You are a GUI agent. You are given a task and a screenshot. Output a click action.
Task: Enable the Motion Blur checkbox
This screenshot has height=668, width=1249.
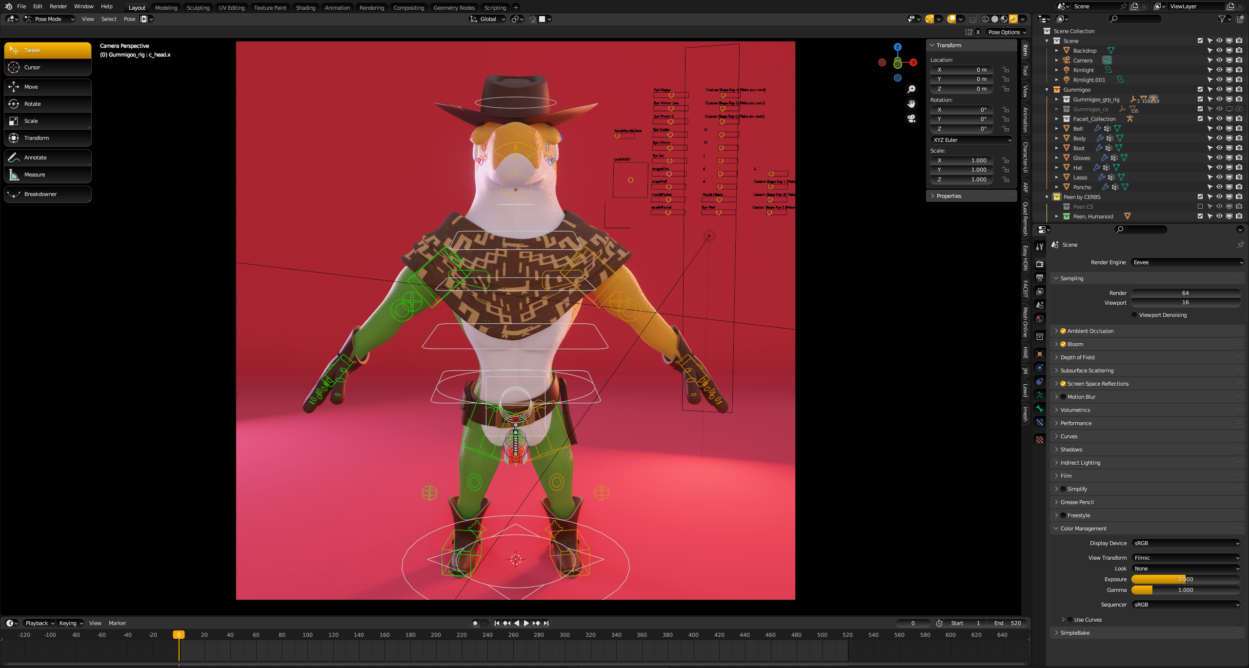coord(1063,397)
